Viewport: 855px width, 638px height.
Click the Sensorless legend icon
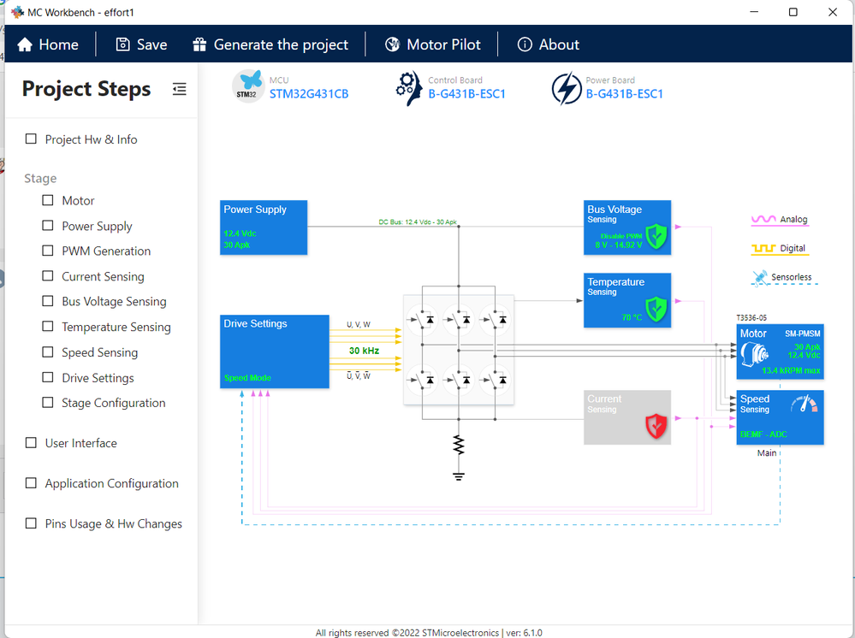(760, 277)
